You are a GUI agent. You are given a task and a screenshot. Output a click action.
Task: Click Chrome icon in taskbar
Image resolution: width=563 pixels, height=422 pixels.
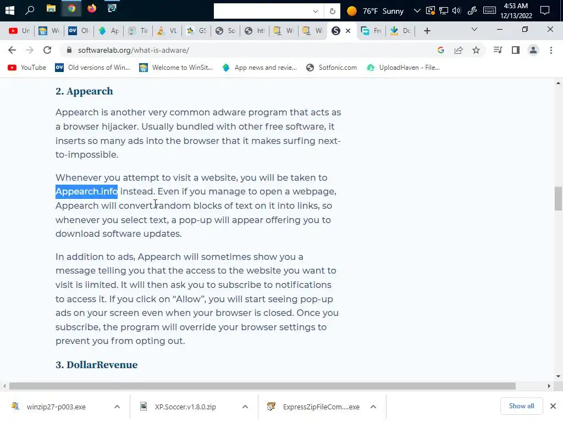point(71,9)
